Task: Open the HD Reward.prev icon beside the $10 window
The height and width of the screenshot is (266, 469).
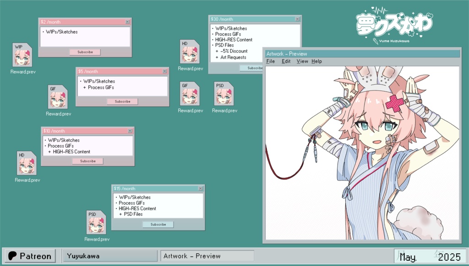Action: (x=27, y=163)
